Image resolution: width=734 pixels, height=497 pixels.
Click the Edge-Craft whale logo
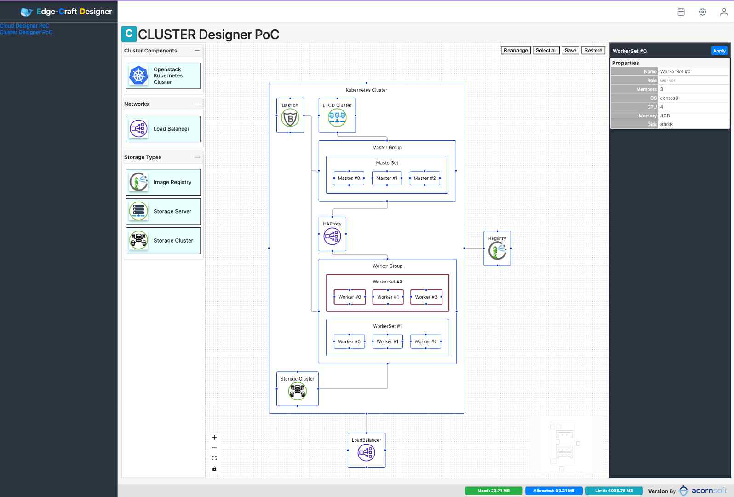[x=27, y=12]
